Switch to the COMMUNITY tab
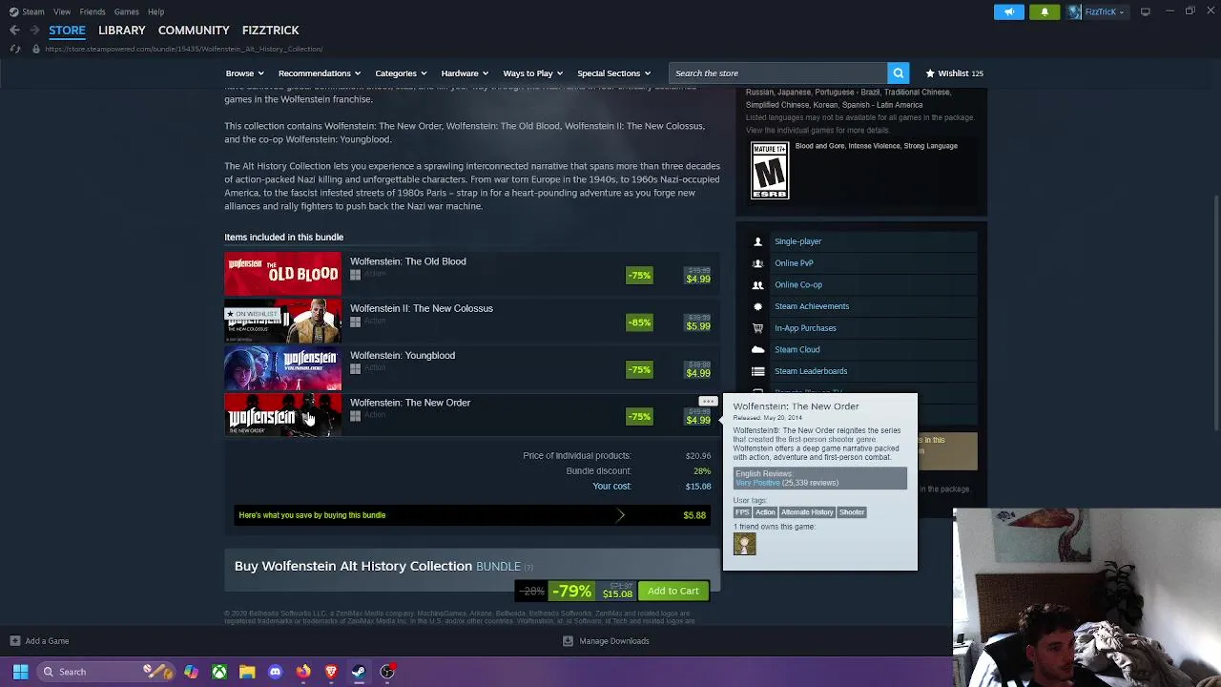 point(194,31)
